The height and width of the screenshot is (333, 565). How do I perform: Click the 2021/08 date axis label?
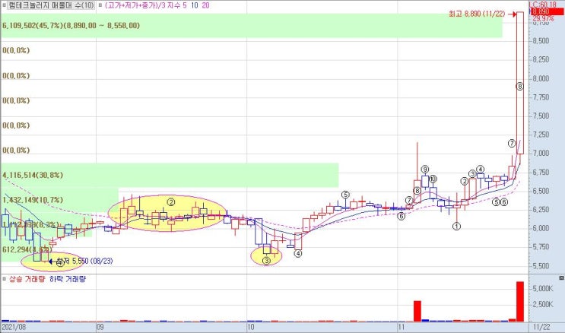13,327
